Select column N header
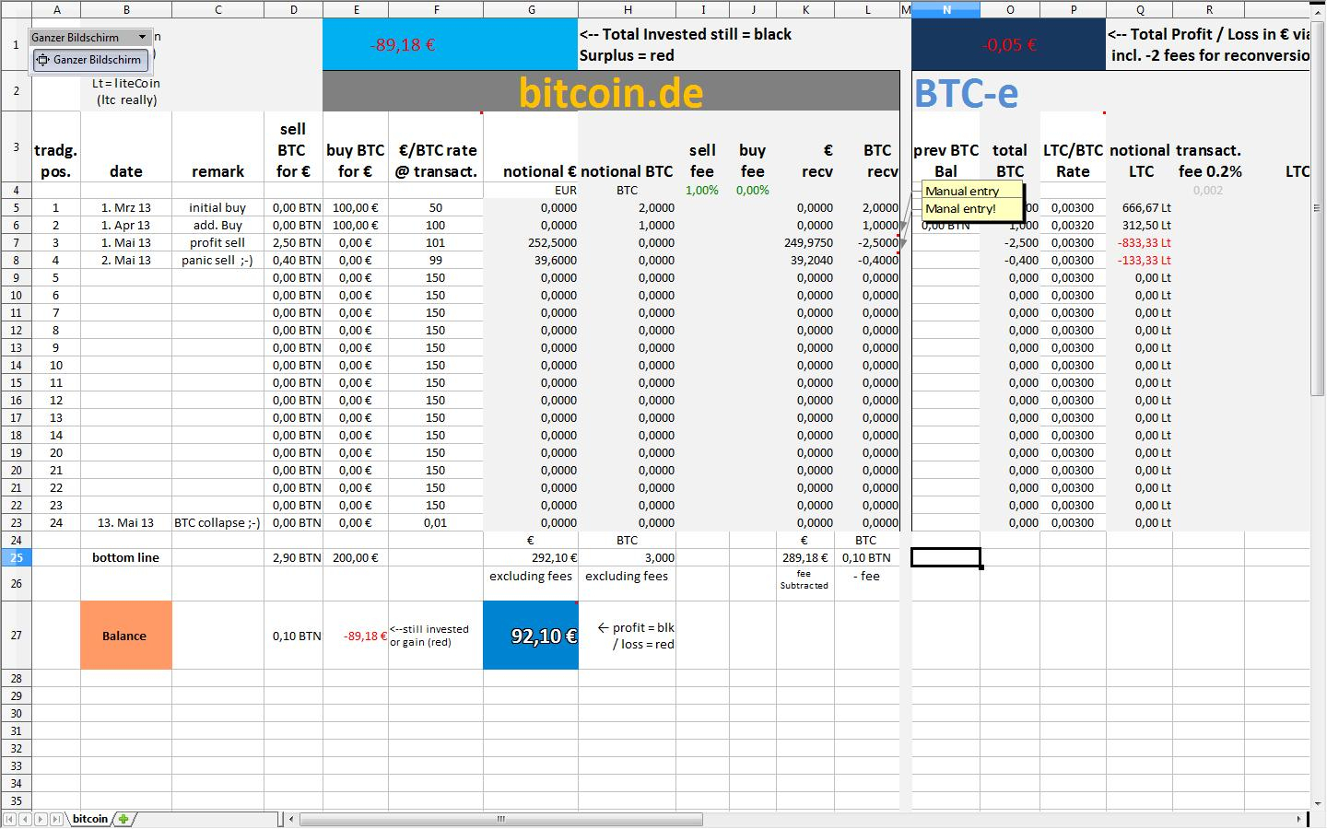1327x829 pixels. (945, 9)
